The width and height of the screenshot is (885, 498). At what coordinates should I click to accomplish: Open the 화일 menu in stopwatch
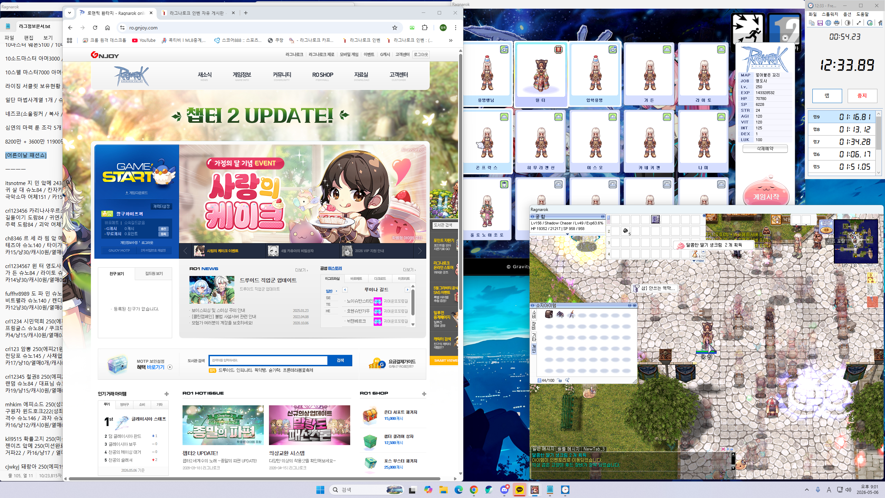coord(813,14)
